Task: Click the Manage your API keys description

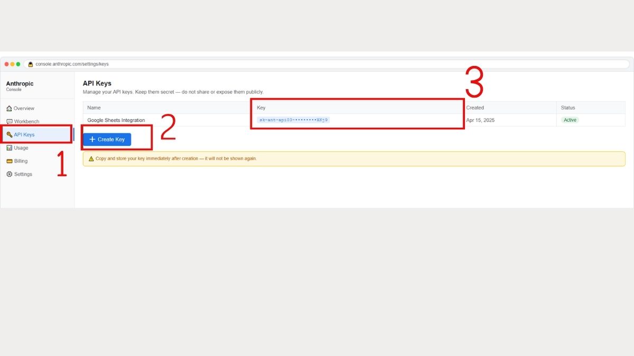Action: tap(173, 92)
